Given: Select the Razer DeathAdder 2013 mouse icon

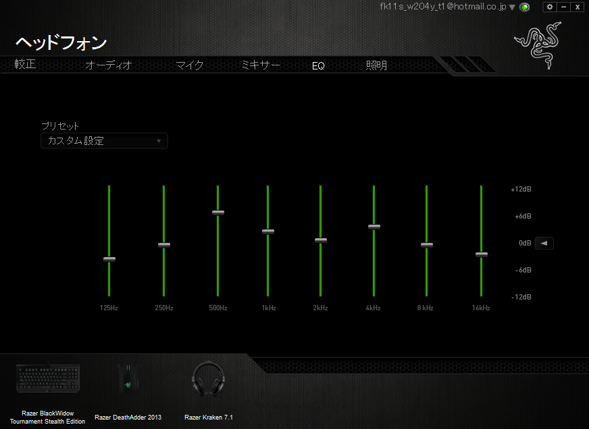Looking at the screenshot, I should [x=128, y=378].
